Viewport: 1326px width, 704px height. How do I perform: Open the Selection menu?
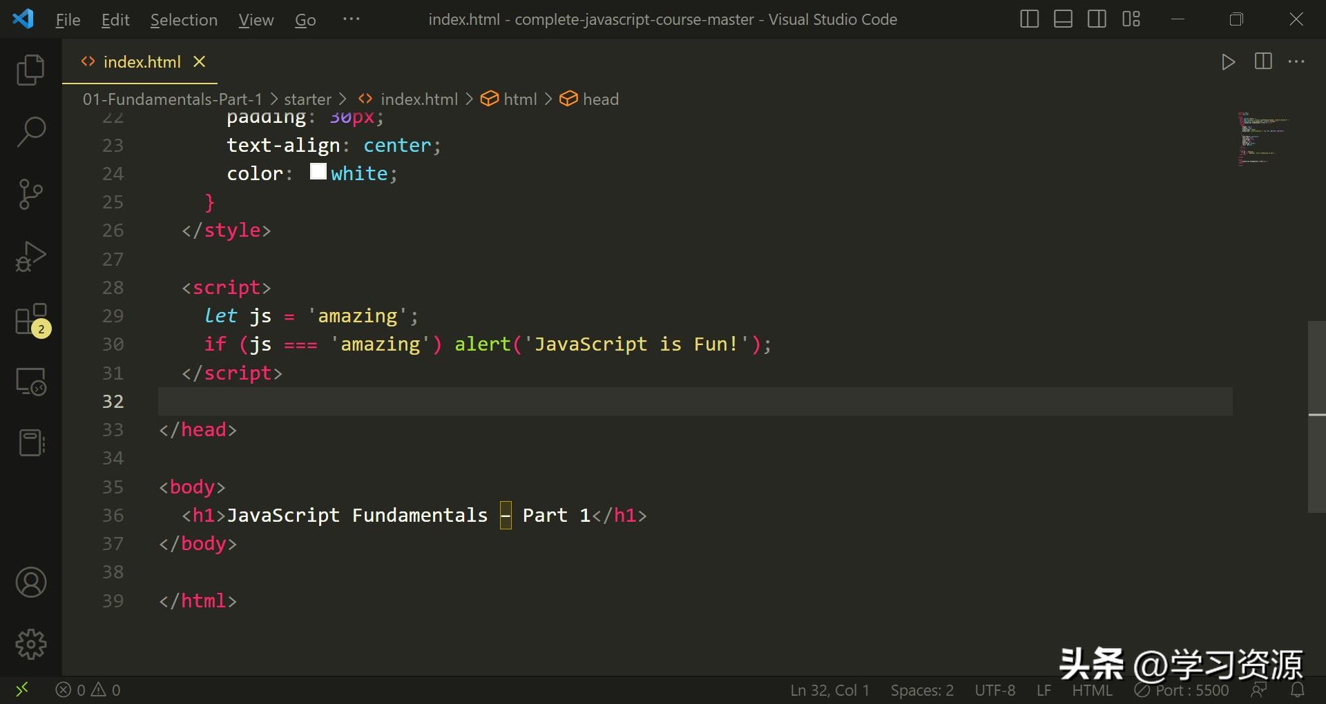184,20
